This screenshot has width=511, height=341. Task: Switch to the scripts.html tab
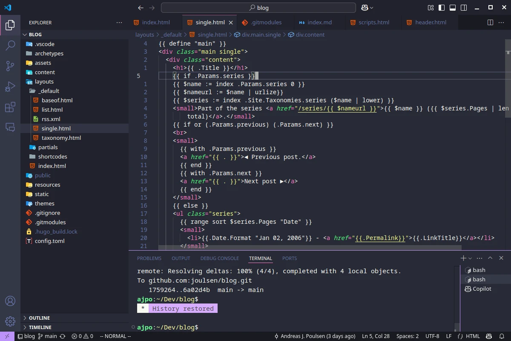[374, 23]
